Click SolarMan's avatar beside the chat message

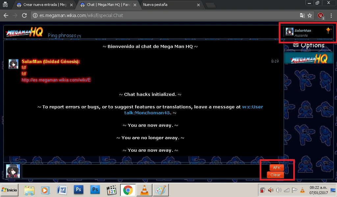13,64
